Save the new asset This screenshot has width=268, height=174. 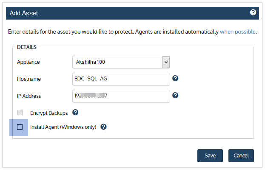pos(210,156)
